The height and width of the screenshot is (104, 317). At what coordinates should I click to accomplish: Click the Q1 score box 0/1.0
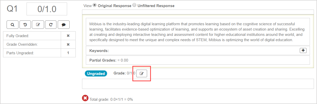(x=47, y=9)
